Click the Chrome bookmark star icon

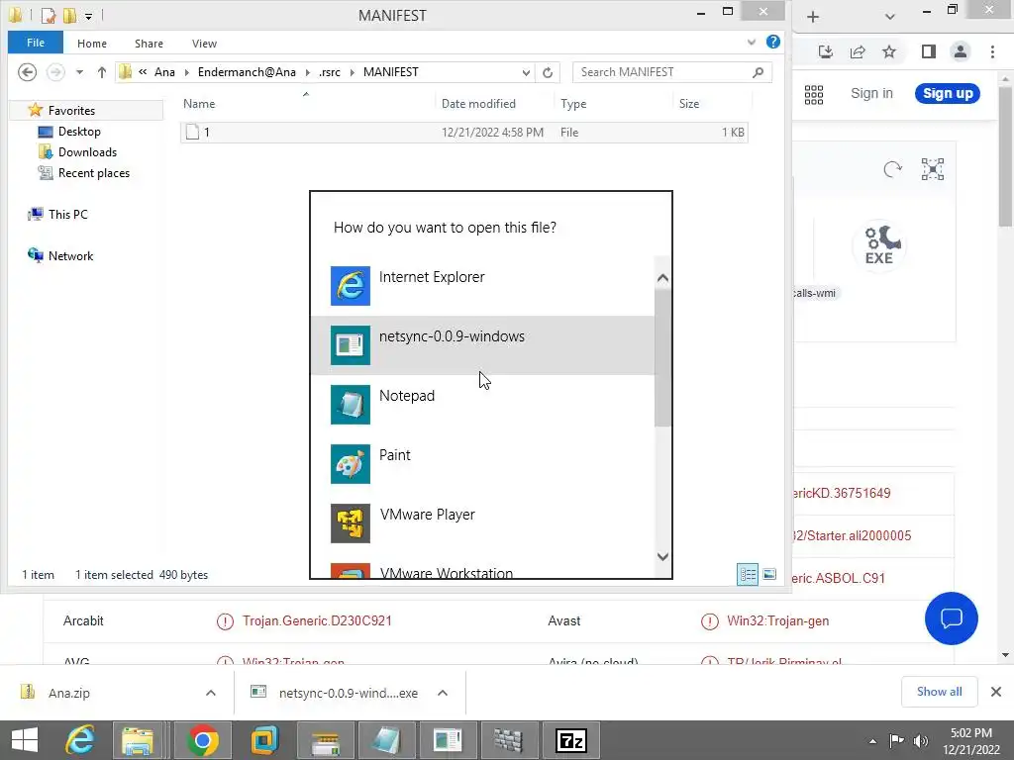tap(889, 51)
